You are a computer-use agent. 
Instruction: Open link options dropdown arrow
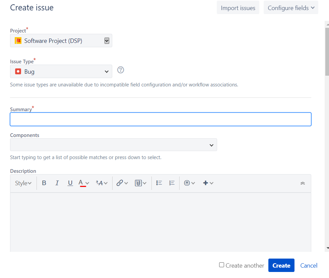(x=126, y=183)
